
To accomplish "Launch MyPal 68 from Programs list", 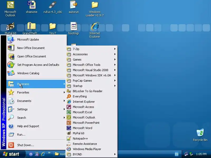I will click(92, 133).
